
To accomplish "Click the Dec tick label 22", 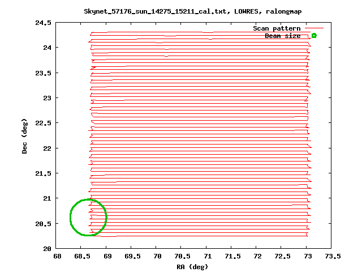I will click(47, 148).
